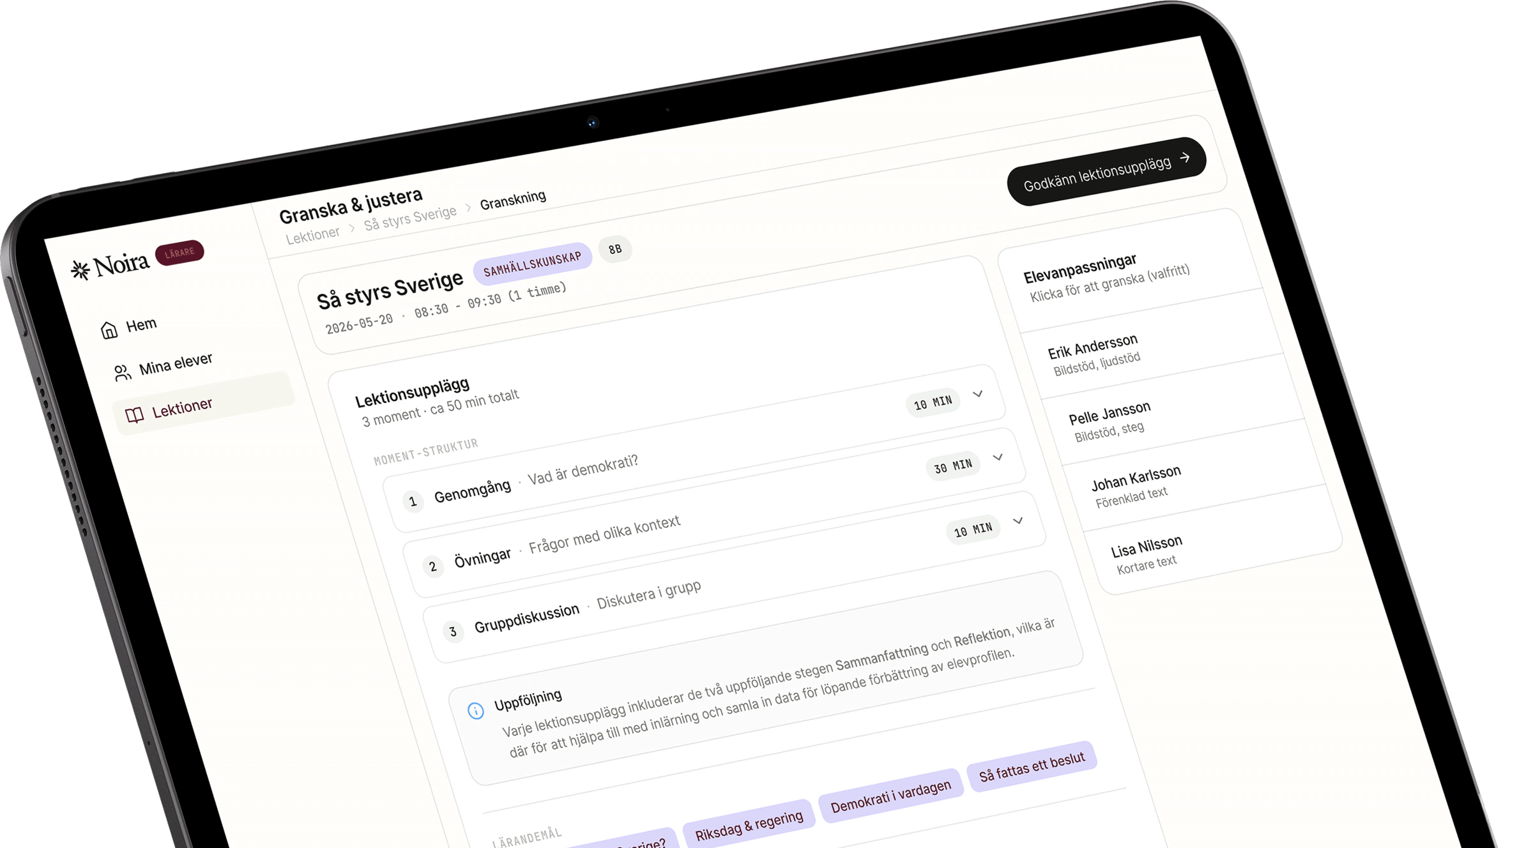The image size is (1533, 848).
Task: Click the Granskning breadcrumb
Action: [x=513, y=199]
